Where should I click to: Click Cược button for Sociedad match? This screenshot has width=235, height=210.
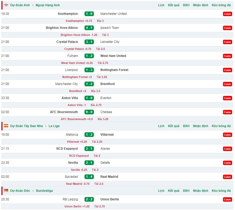[x=227, y=177]
